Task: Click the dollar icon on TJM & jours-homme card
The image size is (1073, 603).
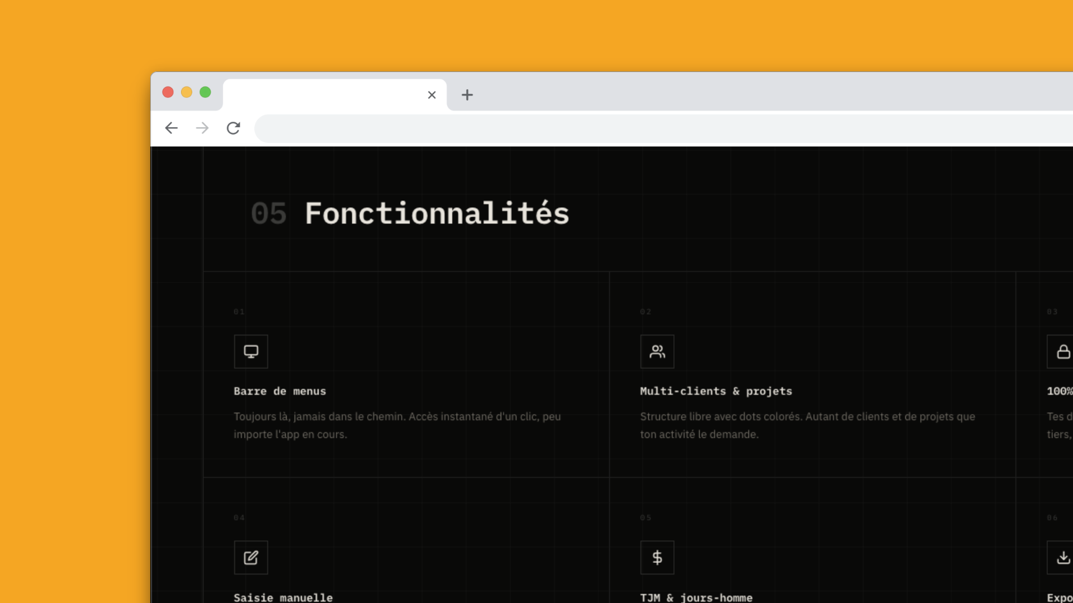Action: pyautogui.click(x=657, y=557)
